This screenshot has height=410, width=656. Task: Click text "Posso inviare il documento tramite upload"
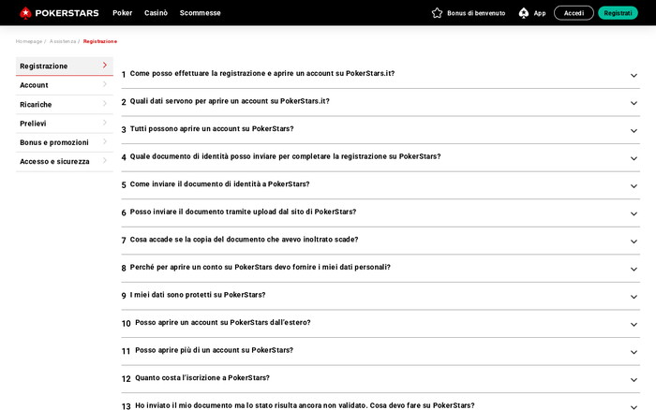click(x=203, y=212)
